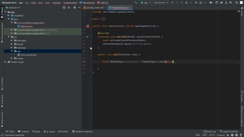This screenshot has width=244, height=137.
Task: Click the Debug app bug icon
Action: [186, 3]
